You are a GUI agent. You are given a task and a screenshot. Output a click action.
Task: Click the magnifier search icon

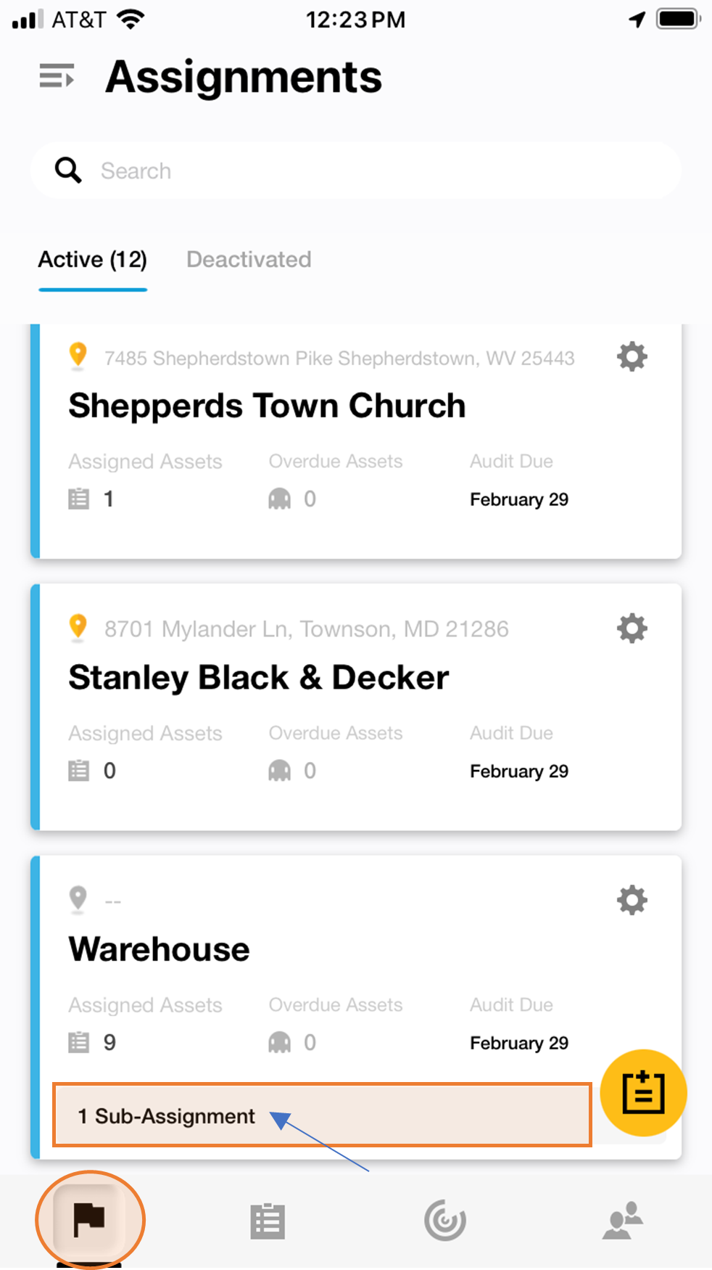[68, 171]
